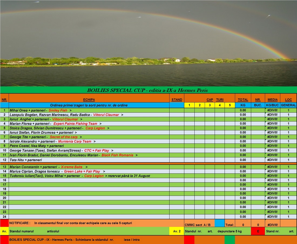This screenshot has height=244, width=297.
Task: Click the yellow Av. 2 cell
Action: point(177,231)
